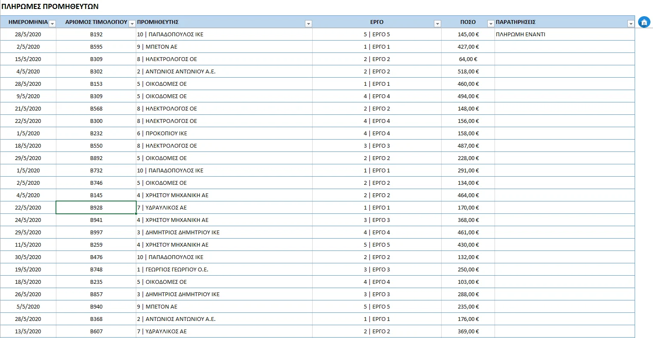The image size is (653, 338).
Task: Select project 3 | ΕΡΓΟ 3 in B550 row
Action: click(x=377, y=146)
